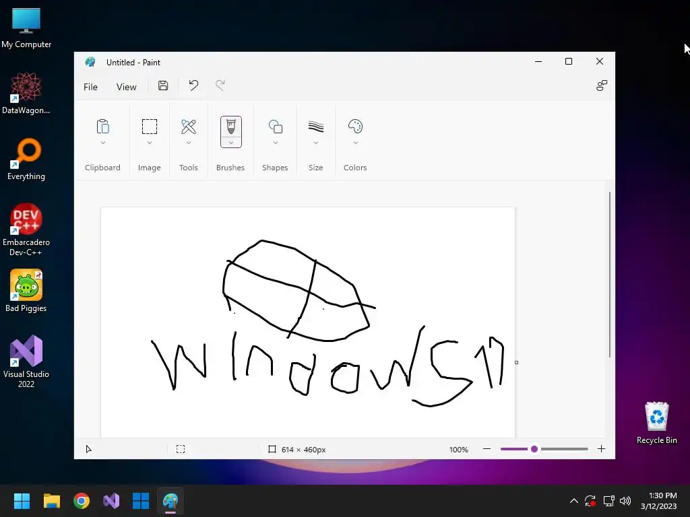The image size is (690, 517).
Task: Click the Paint icon on taskbar
Action: 170,501
